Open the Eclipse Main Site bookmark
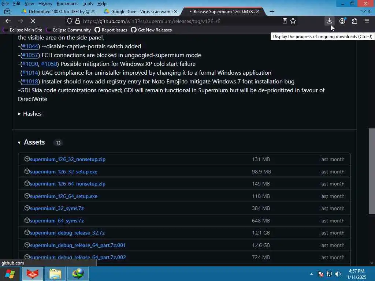375x281 pixels. (22, 30)
